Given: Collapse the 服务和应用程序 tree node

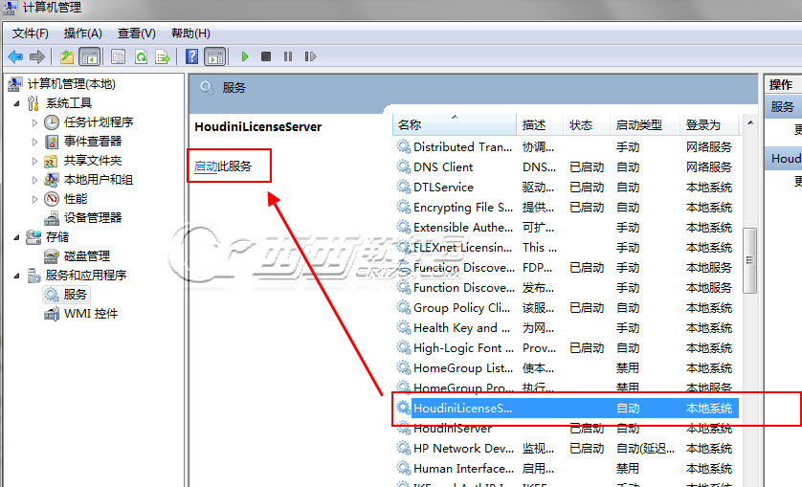Looking at the screenshot, I should (17, 276).
